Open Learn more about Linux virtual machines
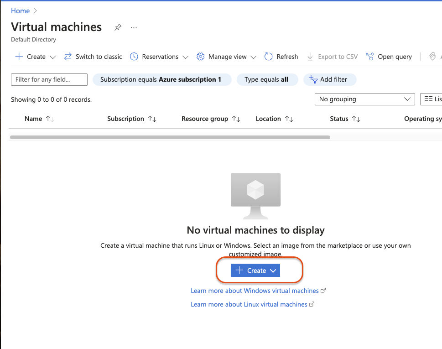 [x=249, y=304]
